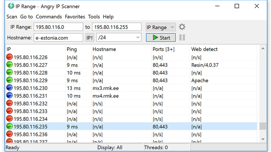This screenshot has height=152, width=271.
Task: Click the Hostname input field
Action: point(58,37)
